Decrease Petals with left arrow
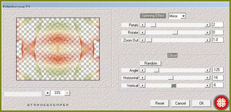Screen dimensions: 231x112 point(143,25)
